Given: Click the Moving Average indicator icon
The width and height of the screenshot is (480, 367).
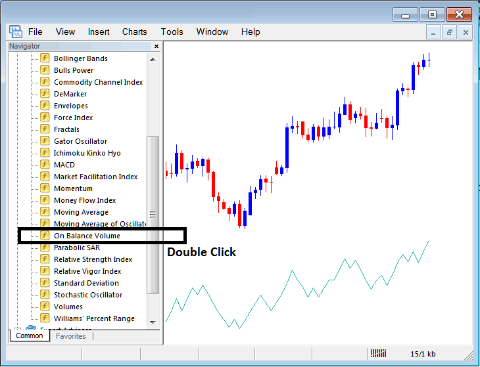Looking at the screenshot, I should 45,212.
